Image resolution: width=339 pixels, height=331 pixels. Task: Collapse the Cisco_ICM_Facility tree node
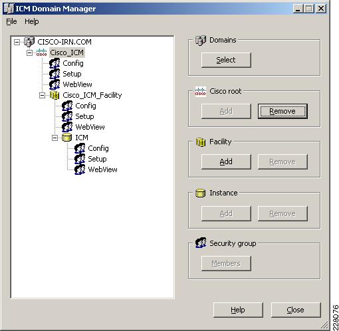42,95
